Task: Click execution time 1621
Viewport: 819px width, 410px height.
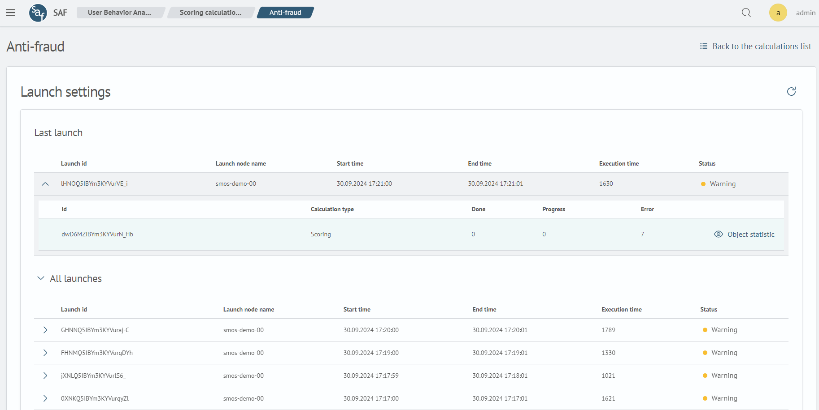Action: pos(608,398)
